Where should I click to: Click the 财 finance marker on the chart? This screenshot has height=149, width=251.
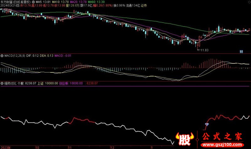pyautogui.click(x=241, y=51)
